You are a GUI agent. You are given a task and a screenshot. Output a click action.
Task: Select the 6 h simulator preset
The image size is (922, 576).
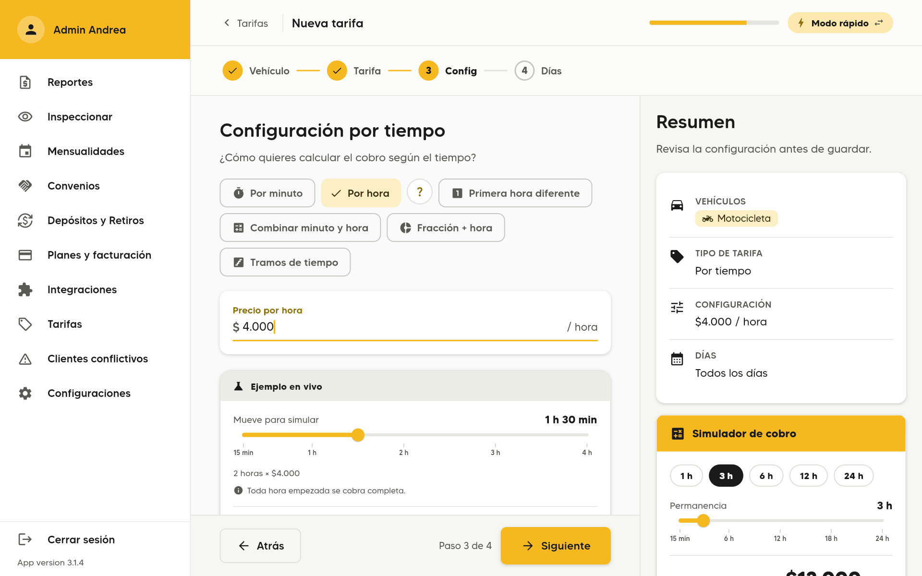click(x=766, y=476)
